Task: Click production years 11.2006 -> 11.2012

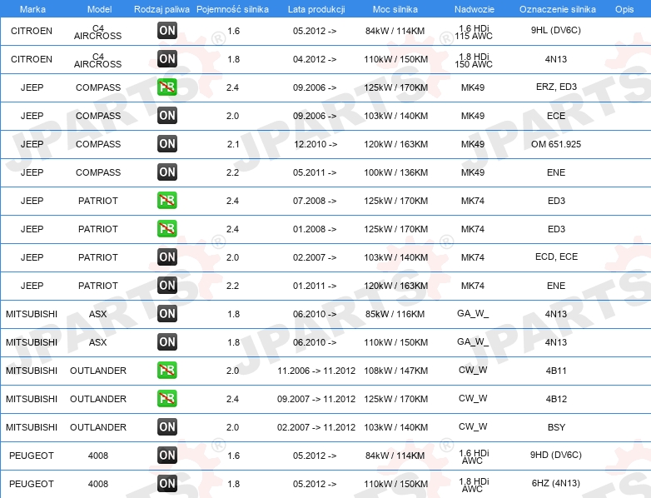Action: [316, 371]
